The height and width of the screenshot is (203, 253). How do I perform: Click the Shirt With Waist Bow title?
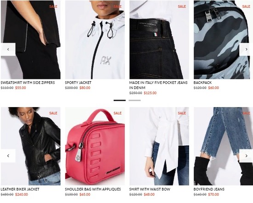click(149, 189)
